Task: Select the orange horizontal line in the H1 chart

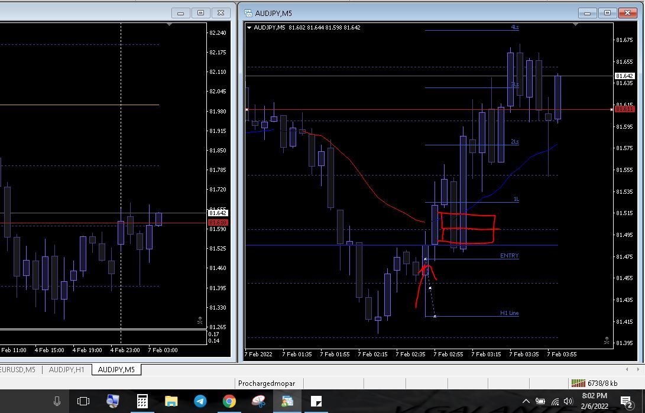Action: [x=78, y=105]
